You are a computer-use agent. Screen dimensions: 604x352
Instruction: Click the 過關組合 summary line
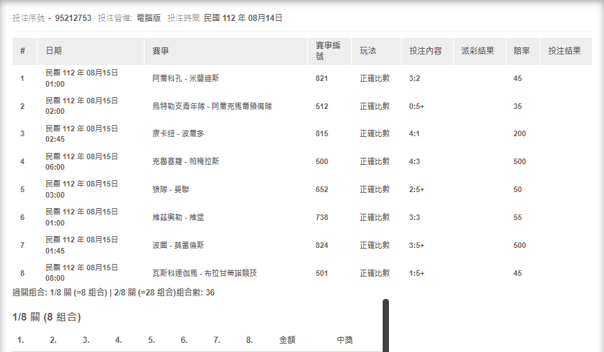[114, 293]
